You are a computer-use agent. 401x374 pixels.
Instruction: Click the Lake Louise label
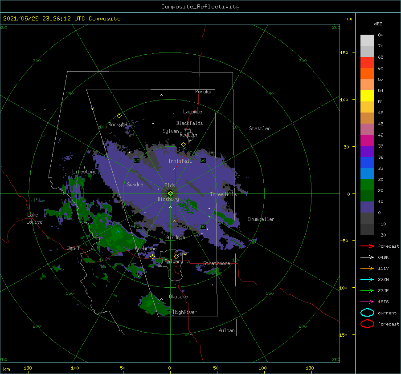tap(34, 218)
